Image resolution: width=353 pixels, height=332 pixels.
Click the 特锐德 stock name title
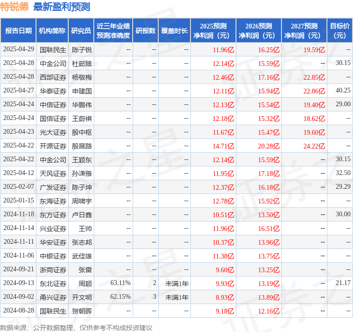(14, 7)
